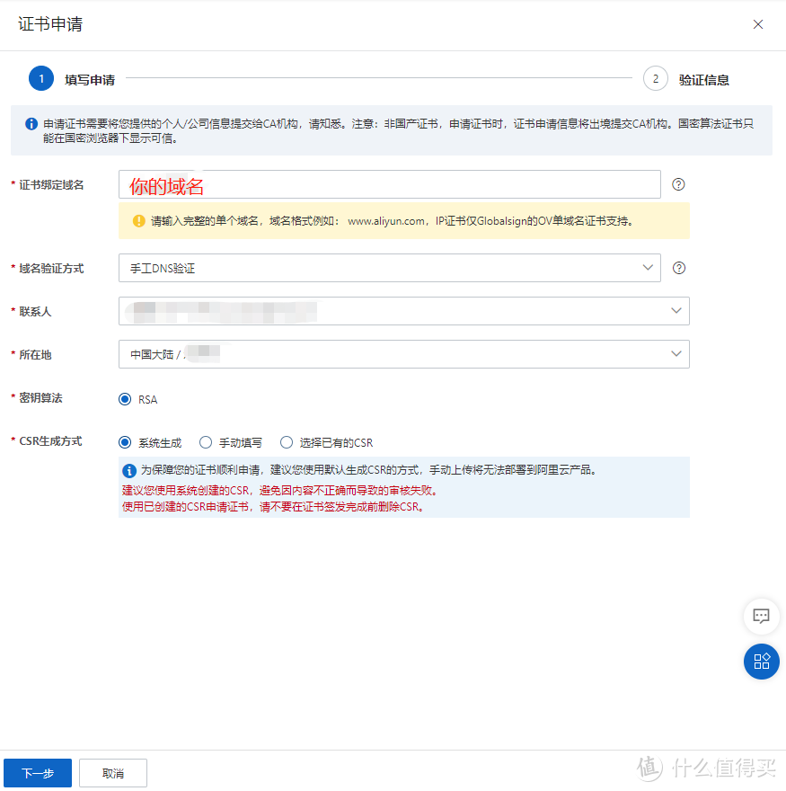Click the circled step 2 indicator

pos(656,78)
